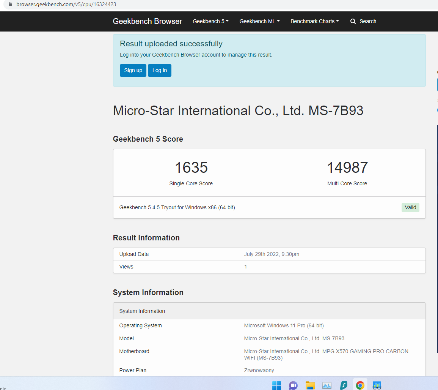The width and height of the screenshot is (438, 390).
Task: Click the Valid badge
Action: point(410,207)
